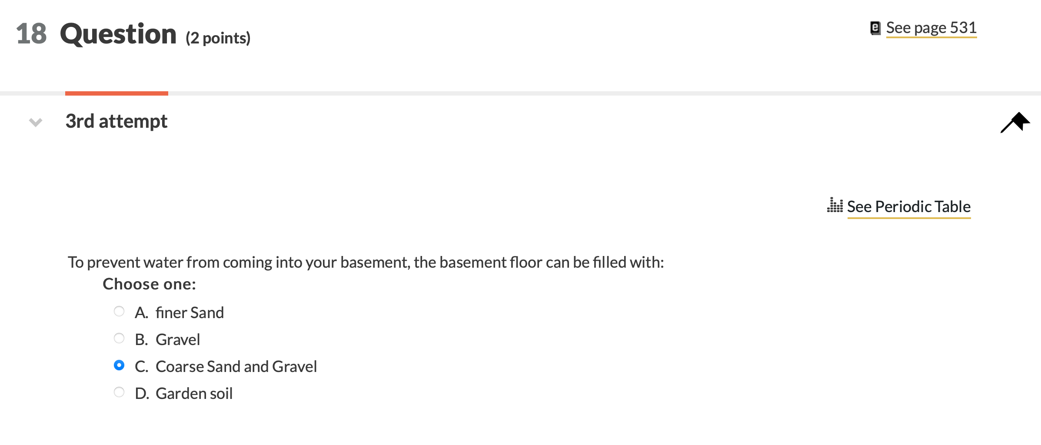Screen dimensions: 1041x445
Task: Open the See Periodic Table link
Action: (x=909, y=207)
